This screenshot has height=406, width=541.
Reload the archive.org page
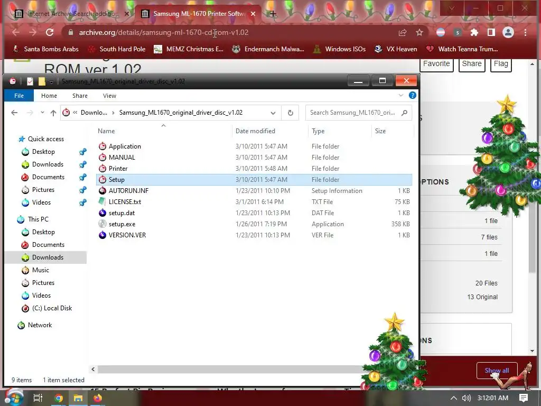50,32
